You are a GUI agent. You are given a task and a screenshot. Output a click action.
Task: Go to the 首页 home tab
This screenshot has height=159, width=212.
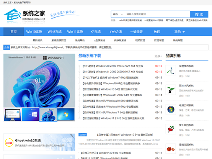click(14, 32)
